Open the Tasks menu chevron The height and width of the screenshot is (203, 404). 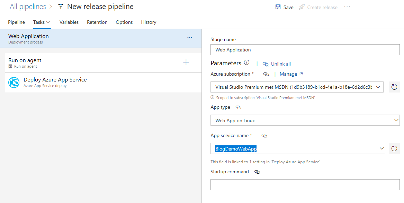pos(48,22)
